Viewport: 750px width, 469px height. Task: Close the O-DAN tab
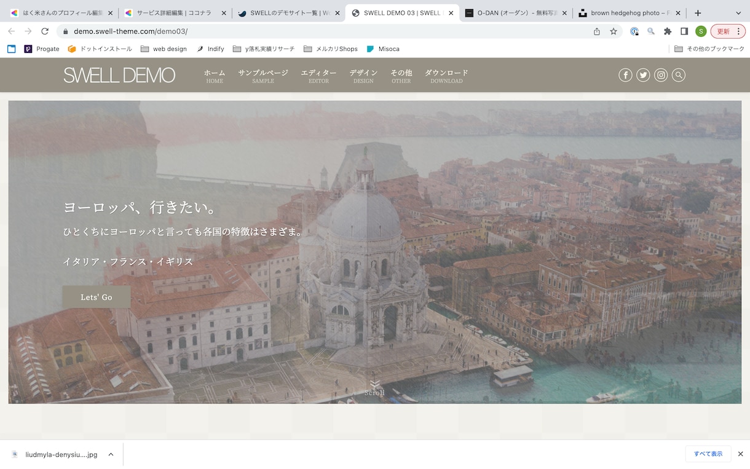coord(564,13)
